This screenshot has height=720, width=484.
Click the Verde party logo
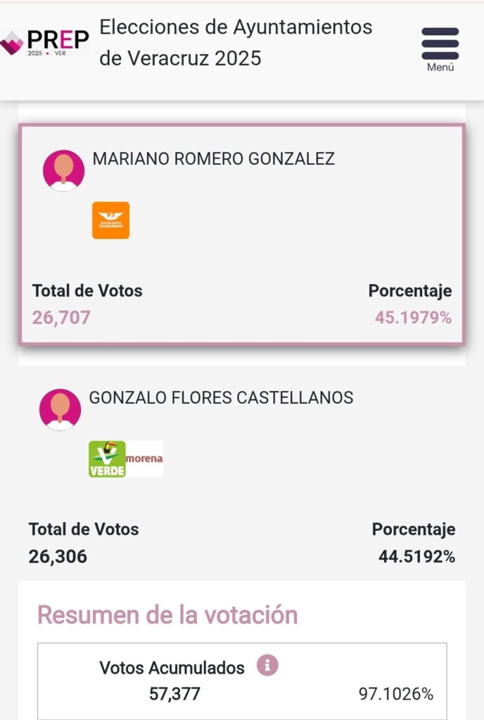click(107, 459)
